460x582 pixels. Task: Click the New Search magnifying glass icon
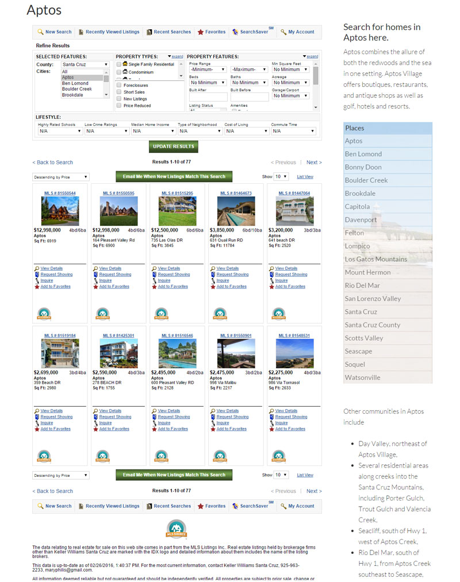(40, 32)
